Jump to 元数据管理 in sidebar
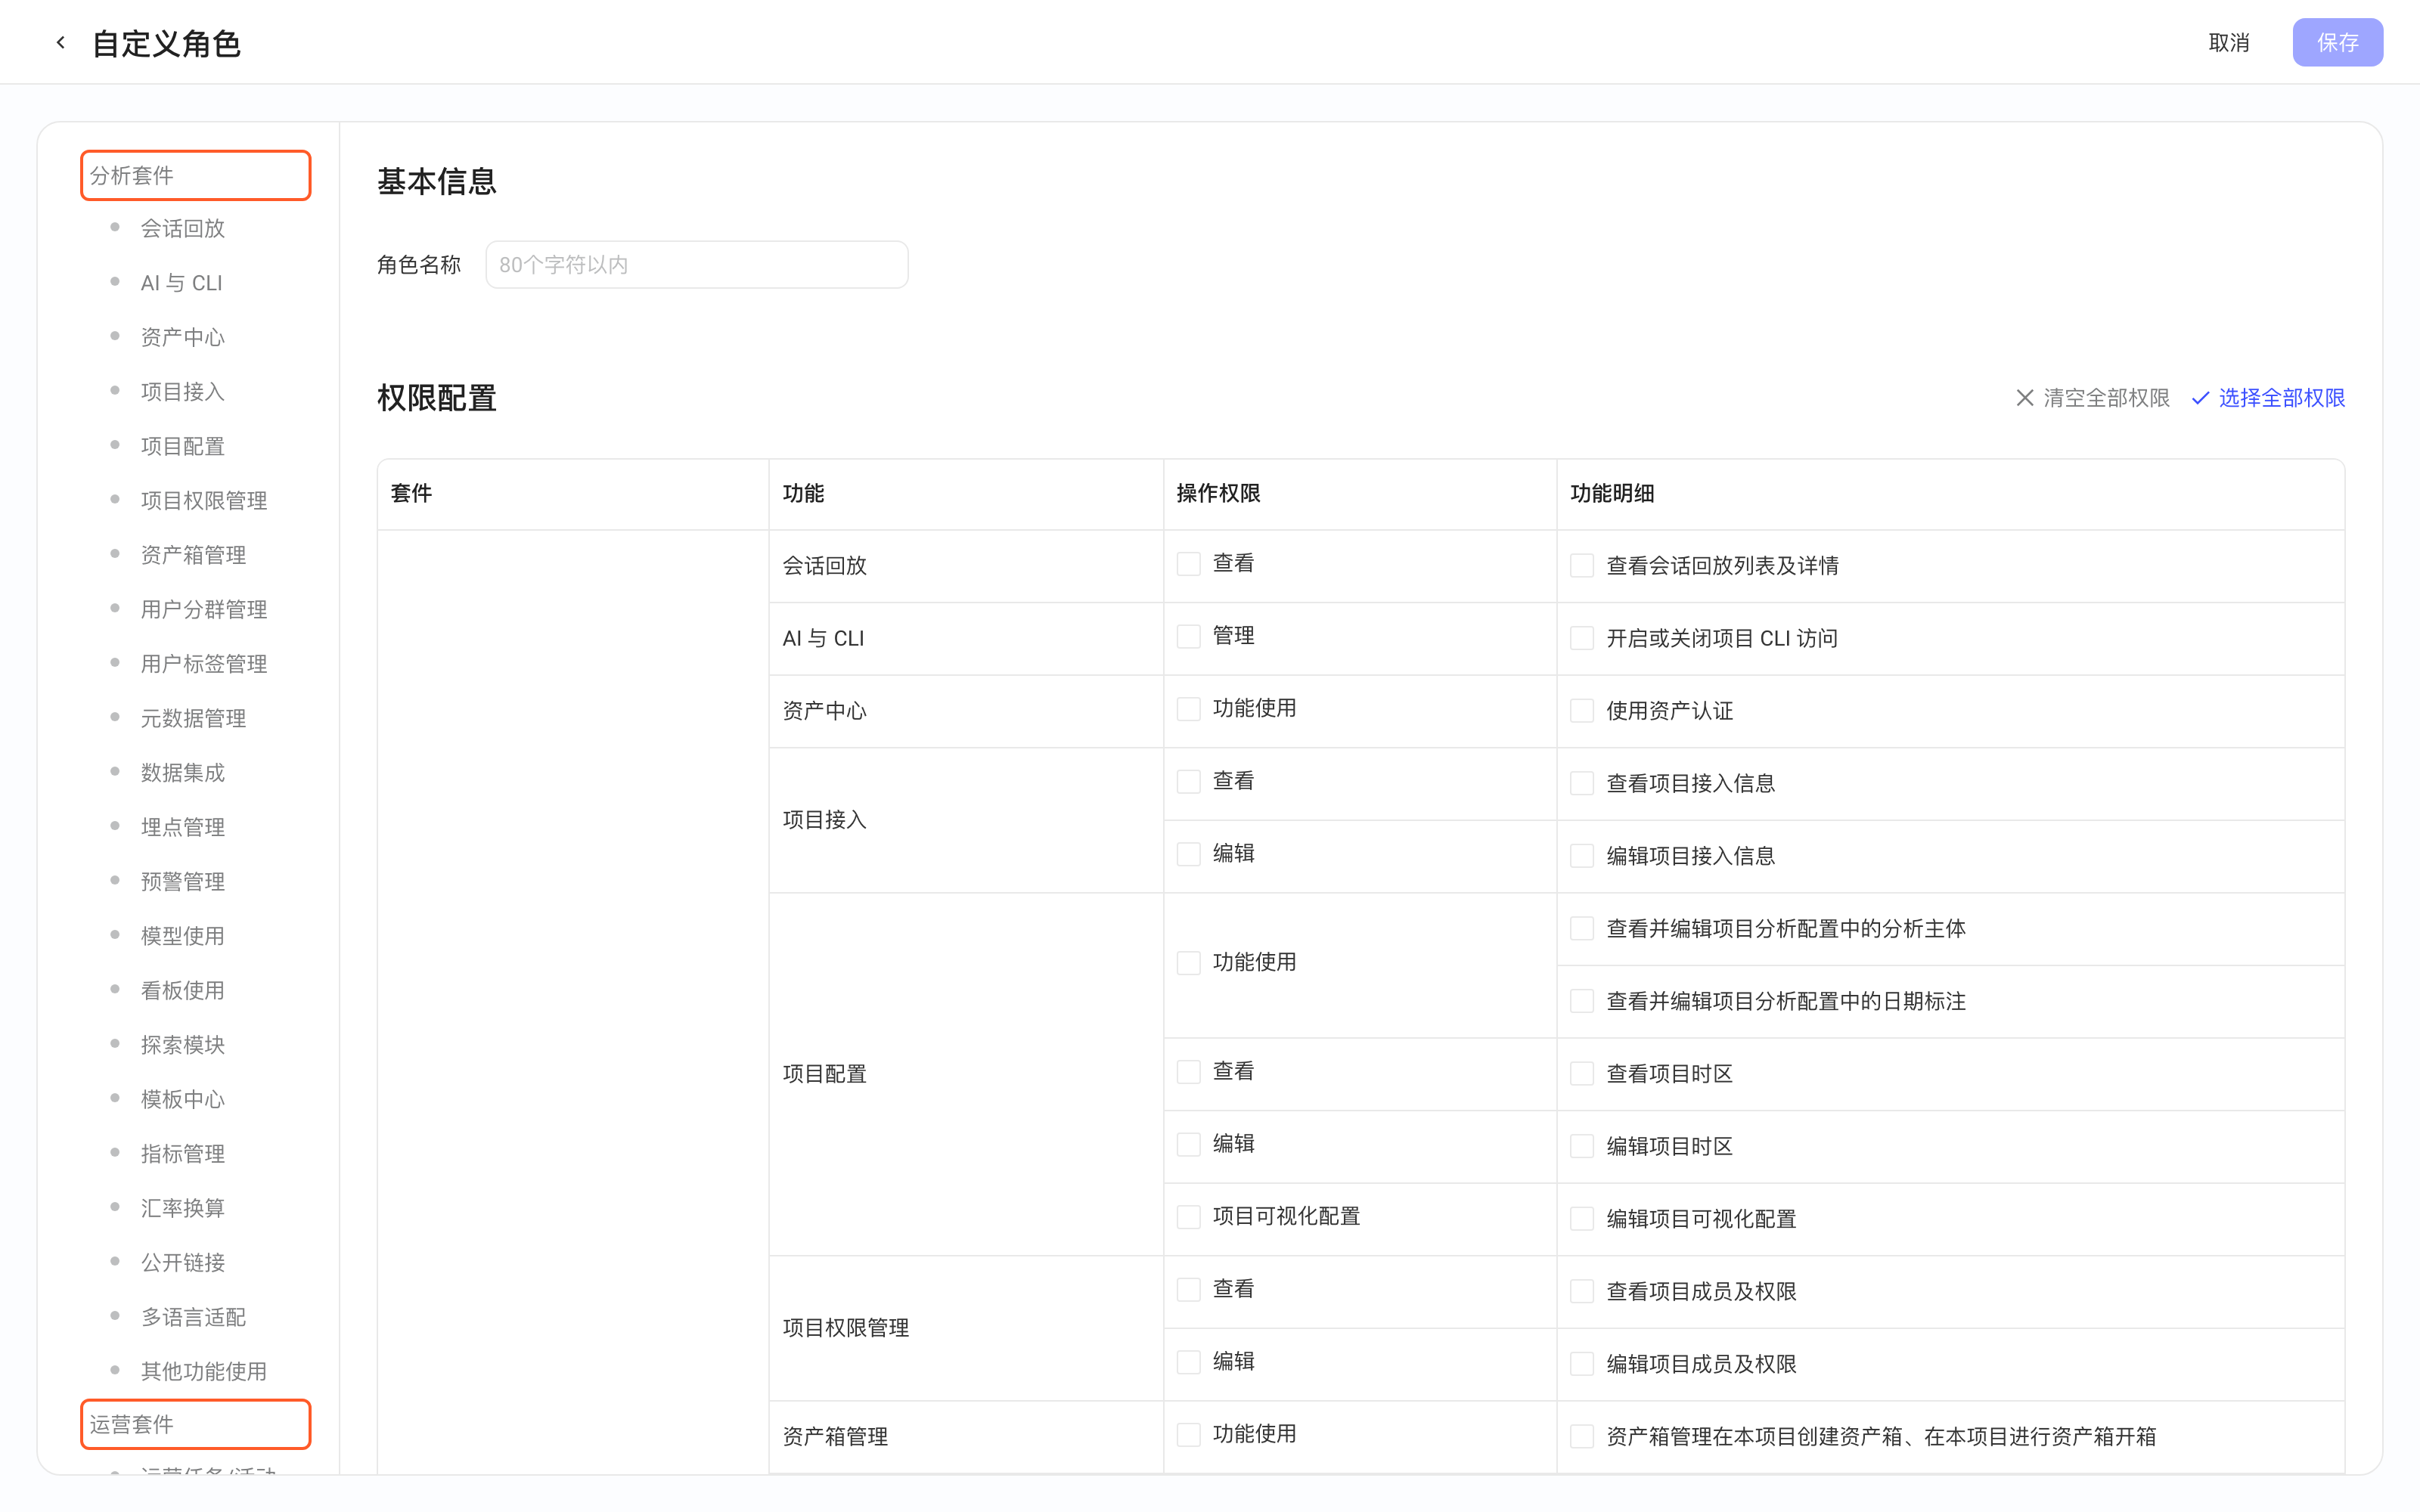 [x=193, y=718]
